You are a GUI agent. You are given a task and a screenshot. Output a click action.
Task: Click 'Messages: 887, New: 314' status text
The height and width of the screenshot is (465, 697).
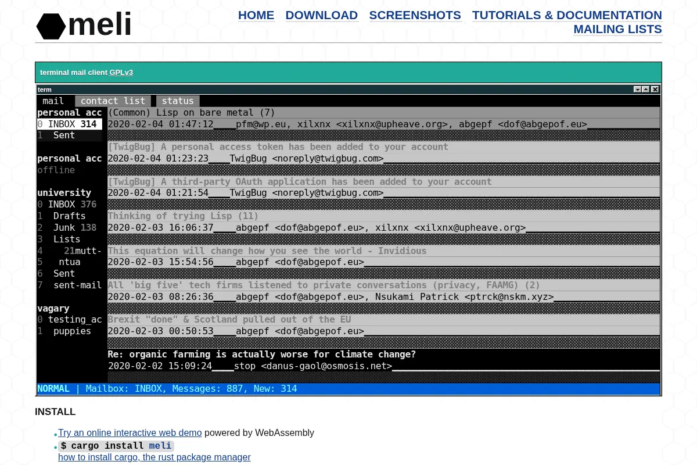(x=235, y=389)
